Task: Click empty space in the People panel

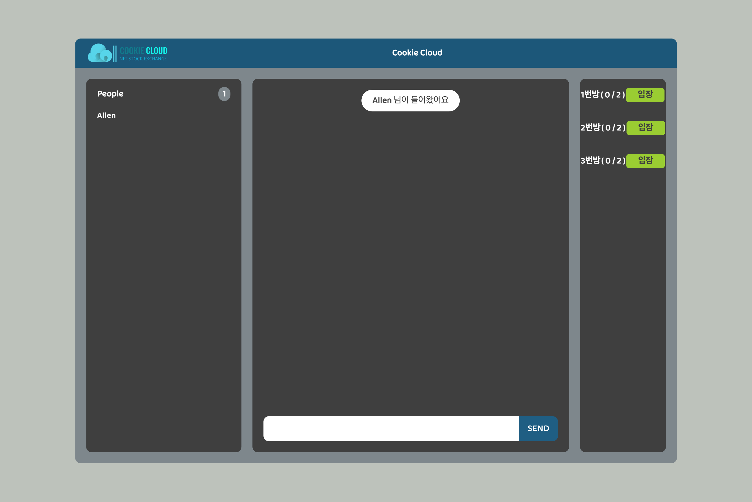Action: point(163,272)
